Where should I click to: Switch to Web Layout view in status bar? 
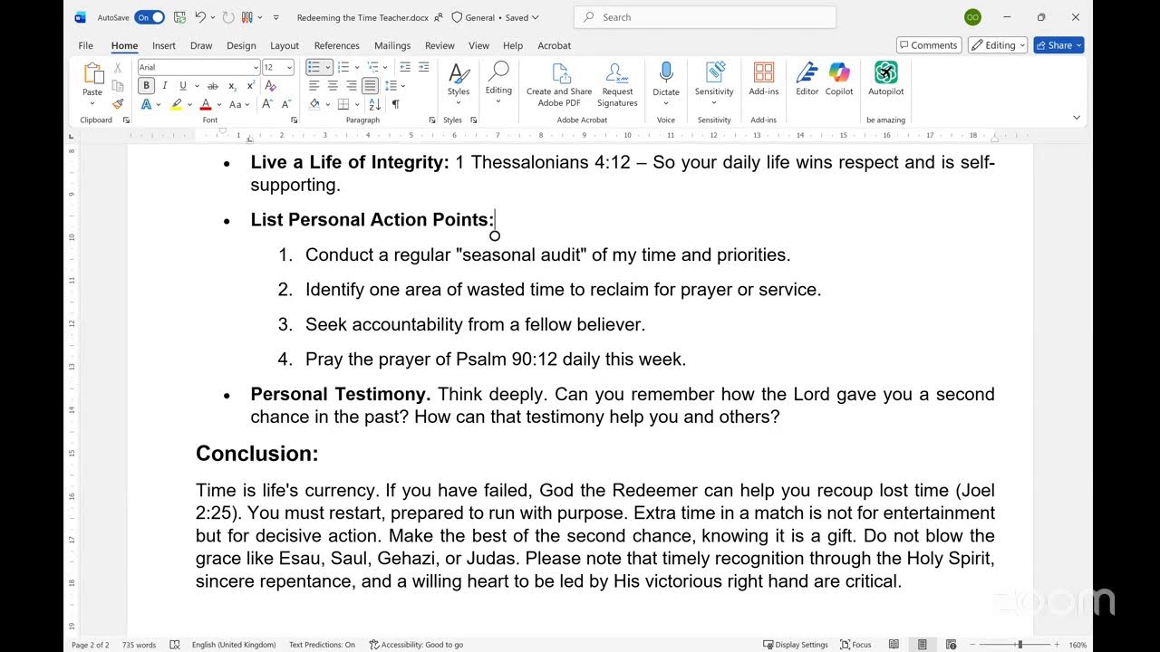coord(950,645)
